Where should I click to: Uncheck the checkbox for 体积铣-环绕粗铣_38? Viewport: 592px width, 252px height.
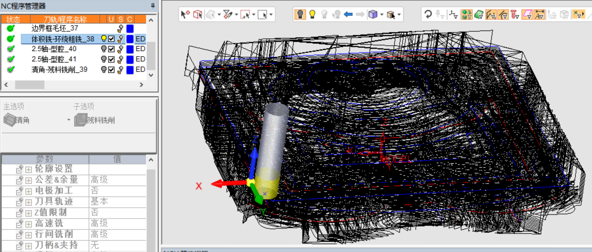[111, 39]
